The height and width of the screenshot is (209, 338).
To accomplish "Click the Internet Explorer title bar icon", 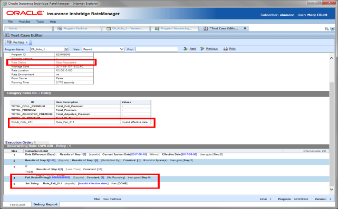I will coord(5,4).
